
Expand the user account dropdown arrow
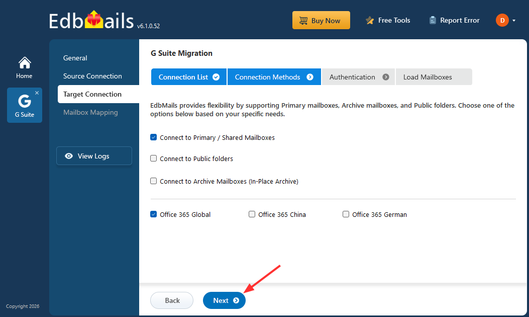pos(514,21)
